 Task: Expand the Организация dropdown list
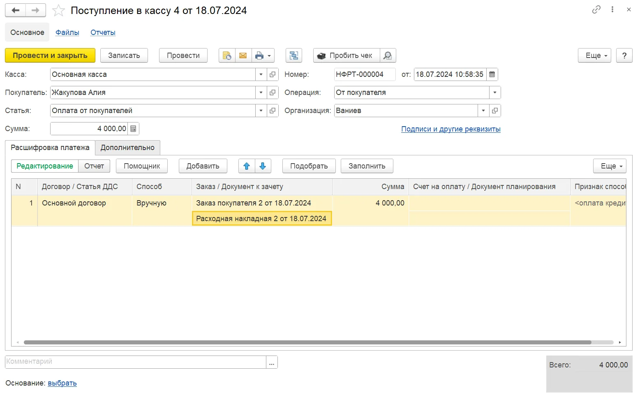click(x=483, y=111)
